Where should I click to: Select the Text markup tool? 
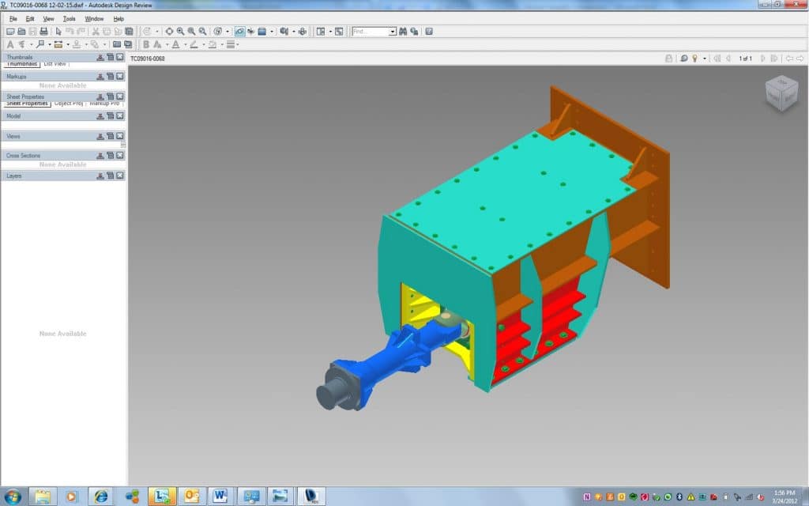[x=10, y=44]
